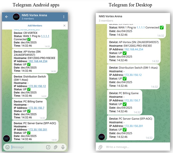This screenshot has width=173, height=153.
Task: Open 172.30.150.7 link in Desktop message
Action: click(132, 101)
